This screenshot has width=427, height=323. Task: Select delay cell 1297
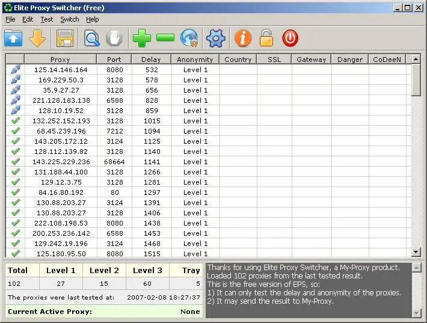click(x=152, y=192)
